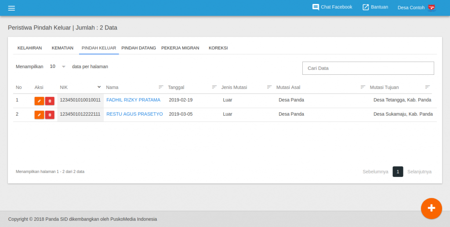Image resolution: width=450 pixels, height=227 pixels.
Task: Click Desa Sukamaju, Kab. Panda cell
Action: coord(403,114)
